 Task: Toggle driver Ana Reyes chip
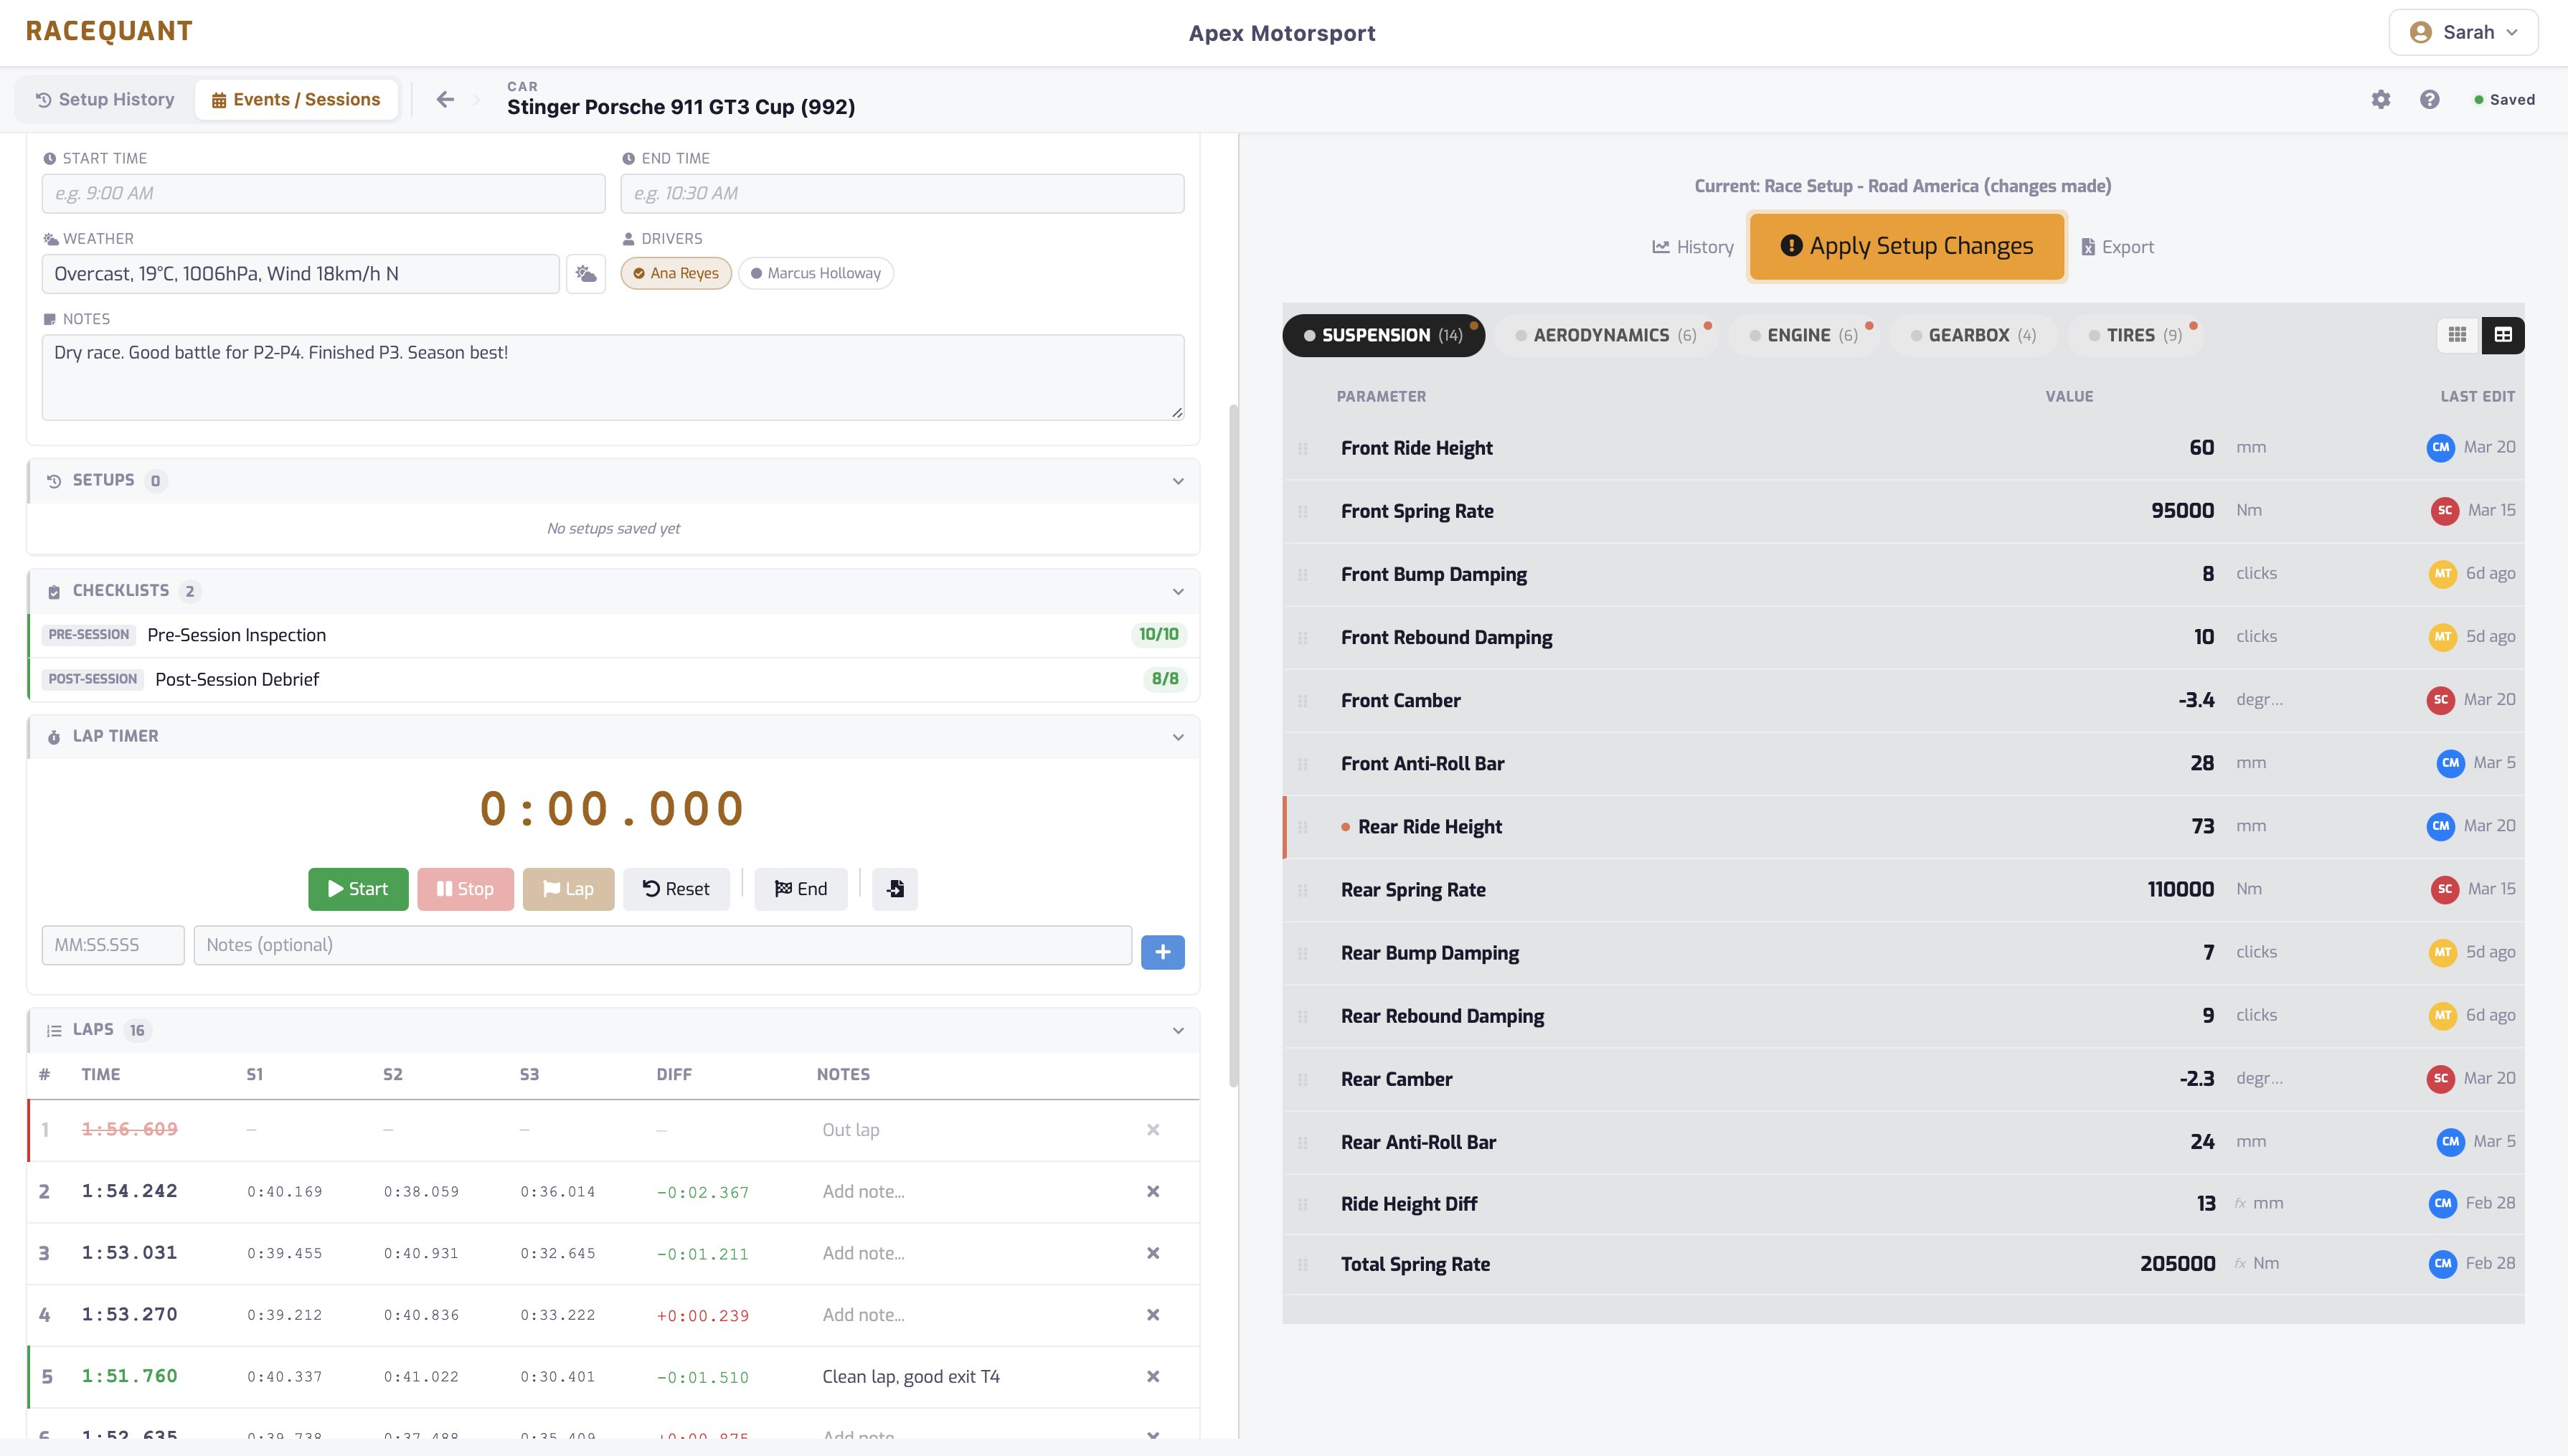[x=676, y=274]
